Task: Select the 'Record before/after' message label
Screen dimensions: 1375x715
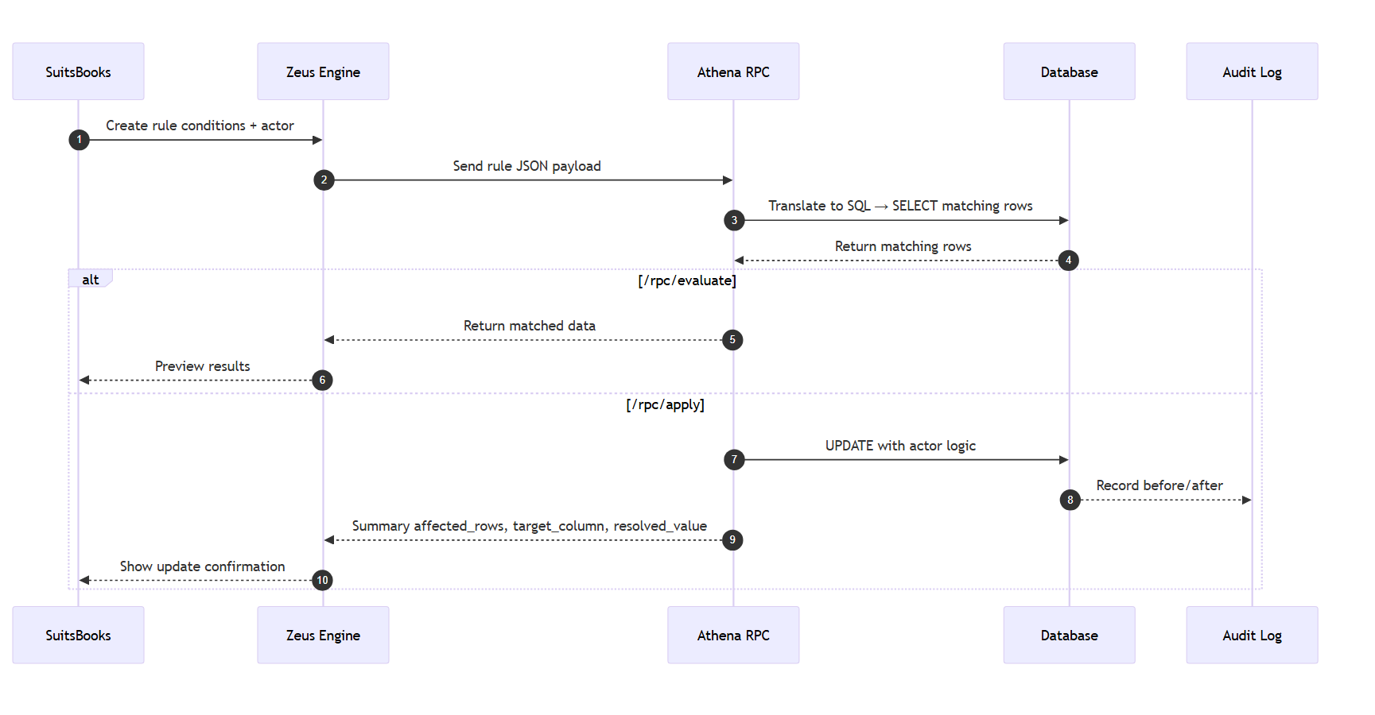Action: click(1159, 485)
